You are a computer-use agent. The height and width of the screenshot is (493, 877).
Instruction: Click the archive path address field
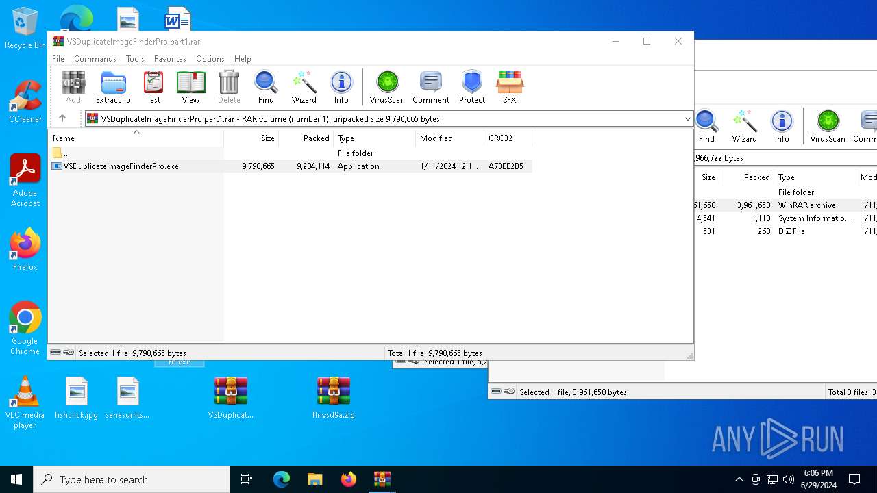pyautogui.click(x=388, y=119)
